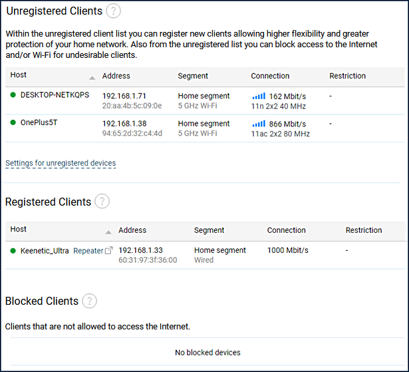409x372 pixels.
Task: Click green status dot for Keenetic_Ultra
Action: (13, 251)
